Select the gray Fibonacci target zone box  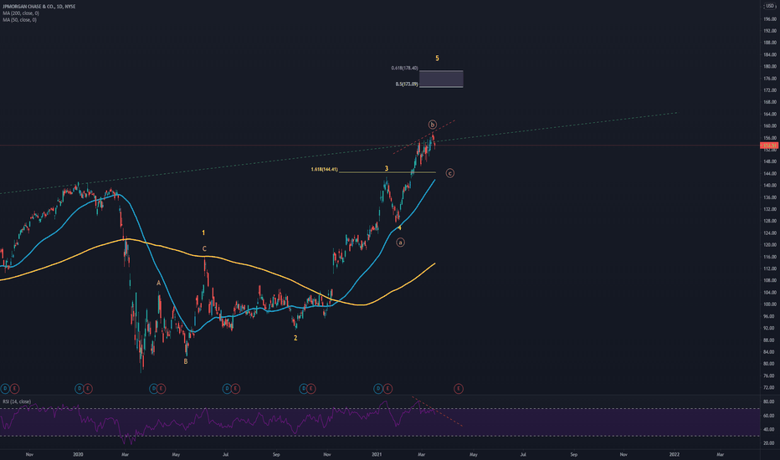click(x=441, y=79)
